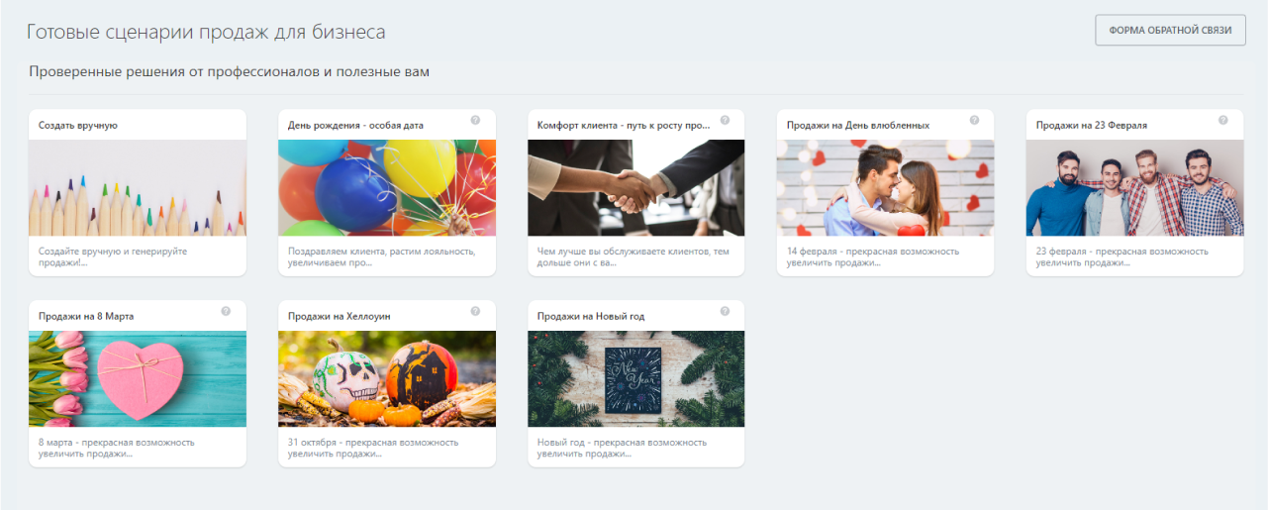This screenshot has height=510, width=1268.
Task: Click help icon on Halloween sales card
Action: (475, 311)
